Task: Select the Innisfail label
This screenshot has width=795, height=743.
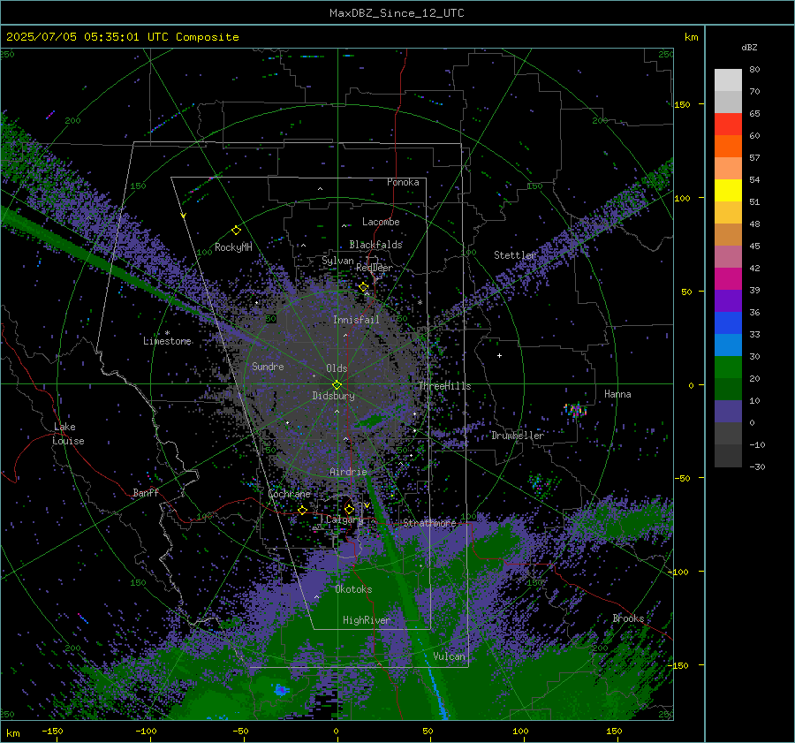Action: 356,320
